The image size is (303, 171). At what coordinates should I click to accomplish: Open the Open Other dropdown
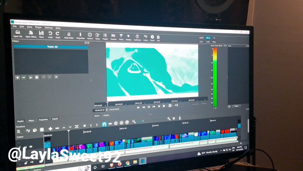click(31, 34)
